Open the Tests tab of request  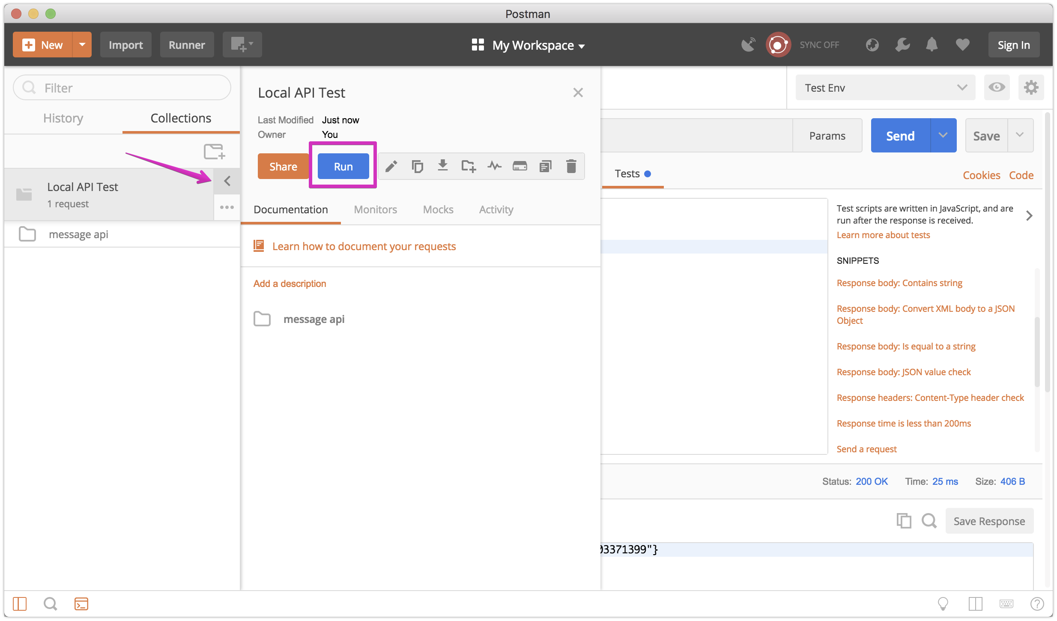point(633,173)
